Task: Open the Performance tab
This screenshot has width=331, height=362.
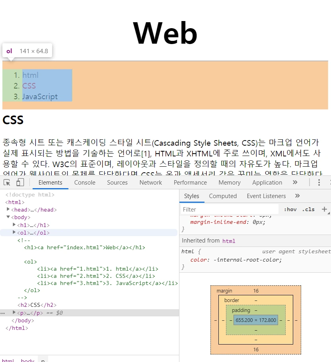Action: point(190,182)
